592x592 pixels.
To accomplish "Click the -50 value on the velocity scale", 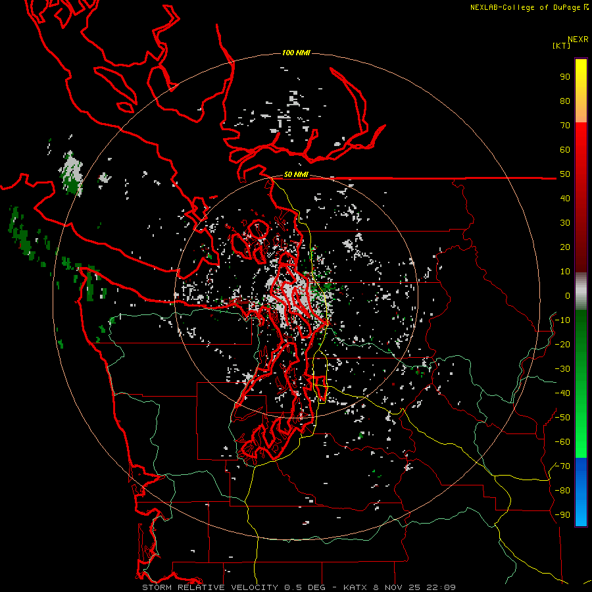I will pos(562,418).
